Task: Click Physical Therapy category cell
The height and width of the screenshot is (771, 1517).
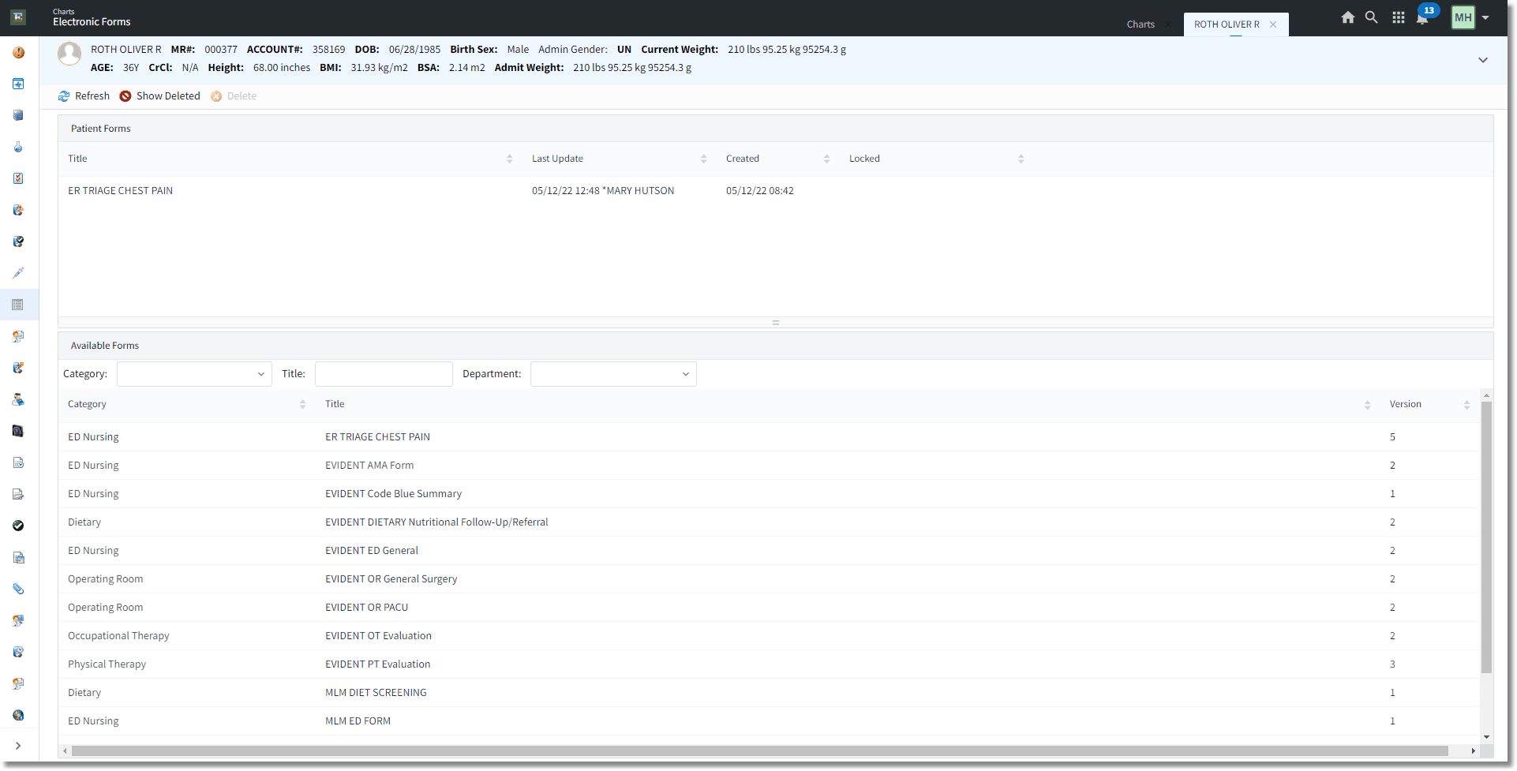Action: point(107,664)
